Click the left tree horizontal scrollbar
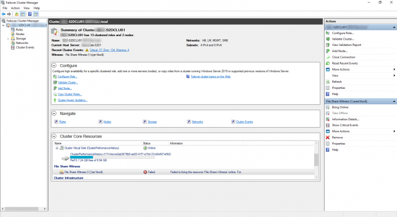The image size is (397, 217). pos(24,209)
